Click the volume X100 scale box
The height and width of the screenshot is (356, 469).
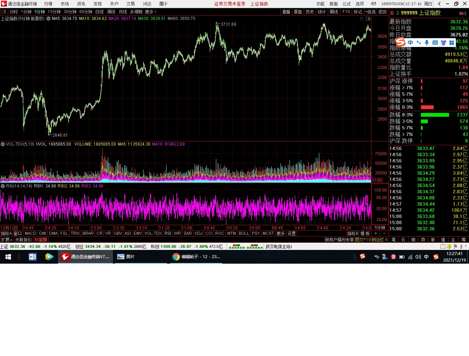(377, 180)
